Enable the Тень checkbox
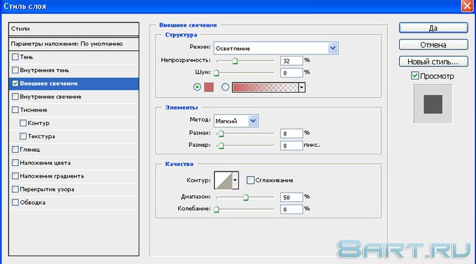 (x=15, y=56)
